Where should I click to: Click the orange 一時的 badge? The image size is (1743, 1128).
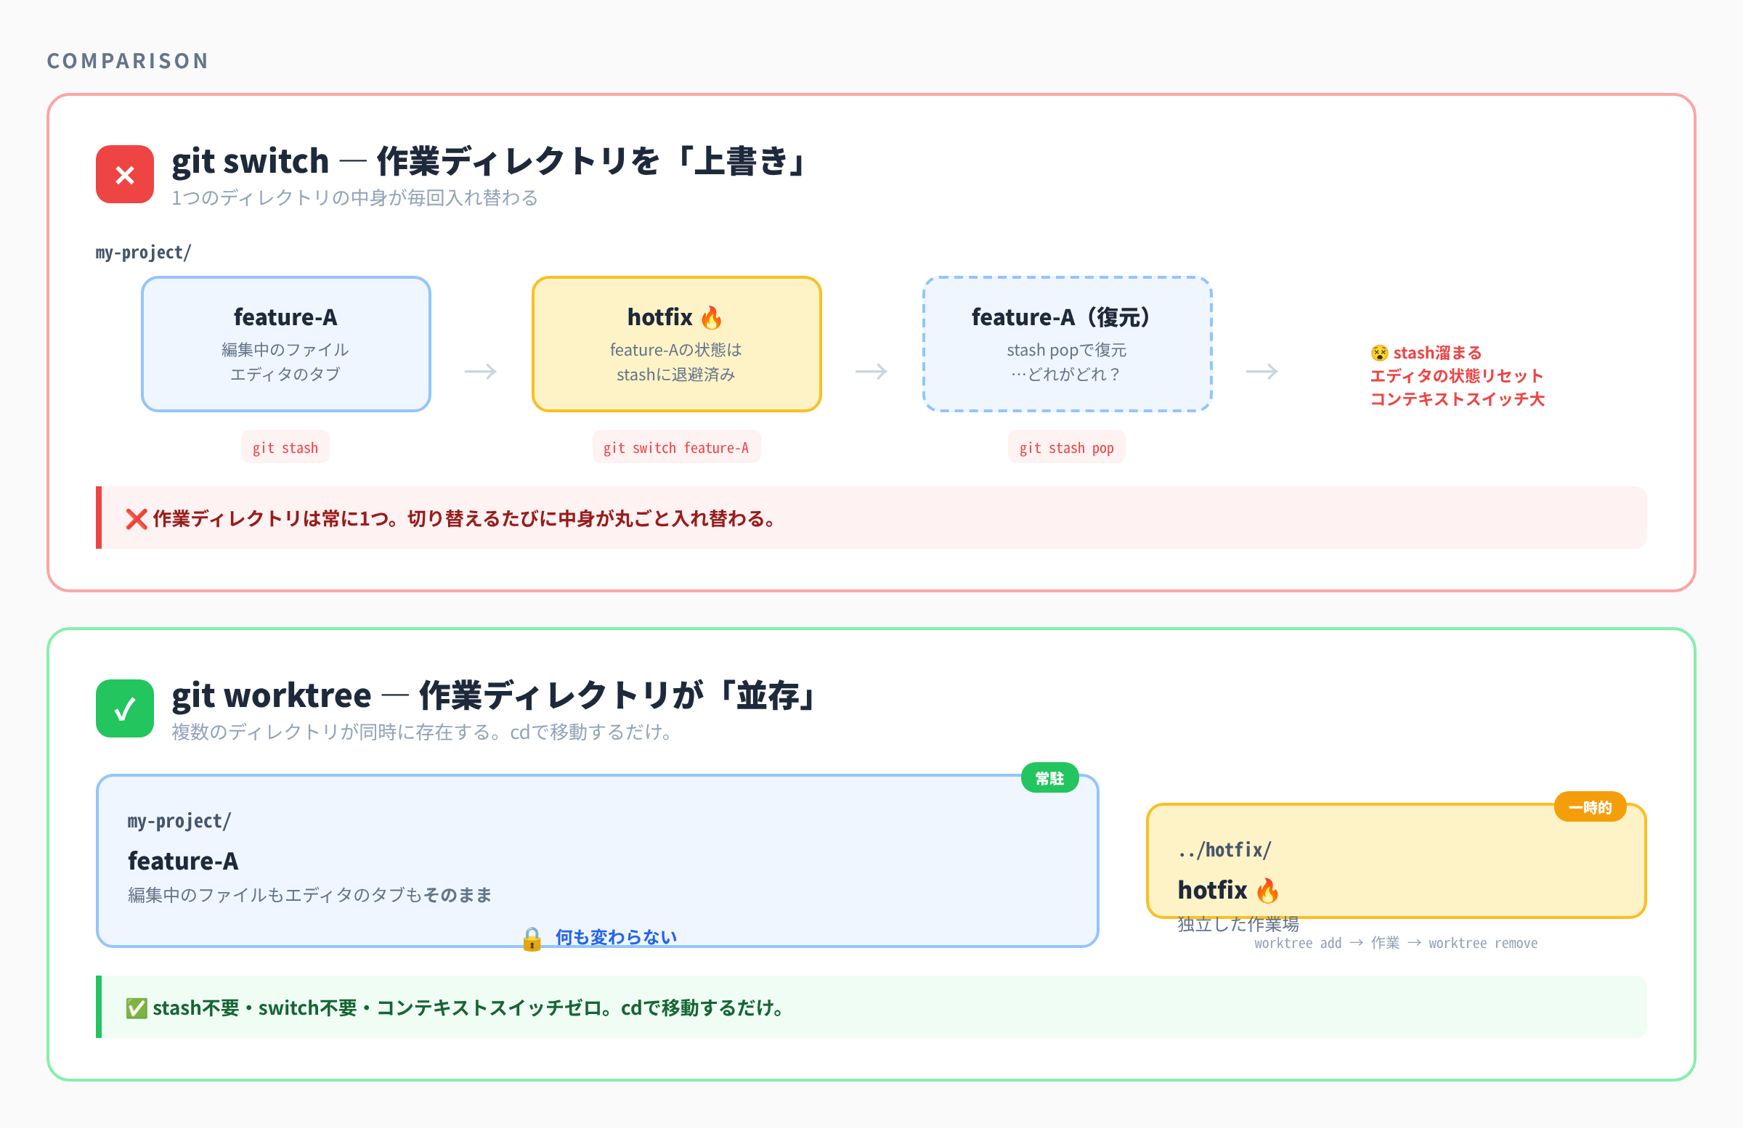1590,806
